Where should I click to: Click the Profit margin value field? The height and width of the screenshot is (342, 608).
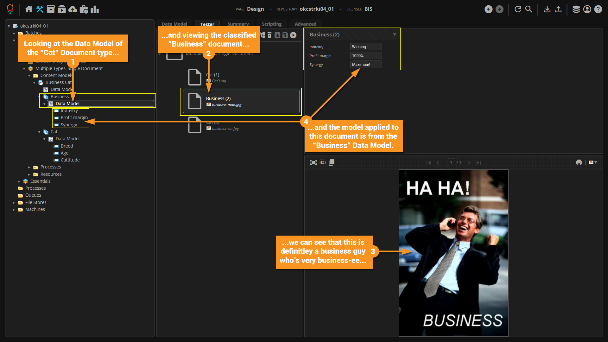(x=366, y=56)
